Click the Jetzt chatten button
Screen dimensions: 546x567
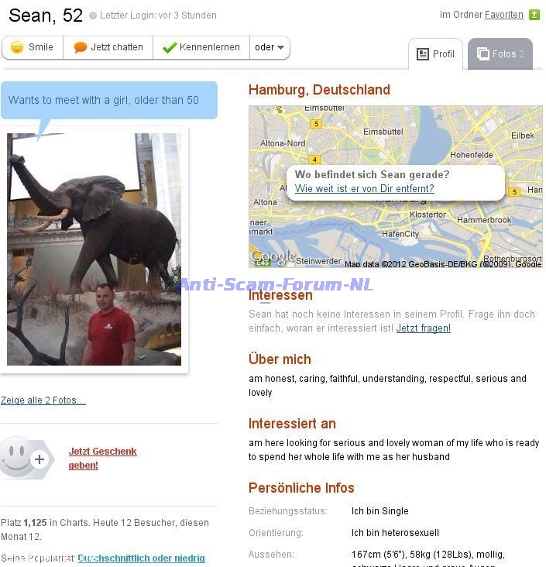coord(108,47)
